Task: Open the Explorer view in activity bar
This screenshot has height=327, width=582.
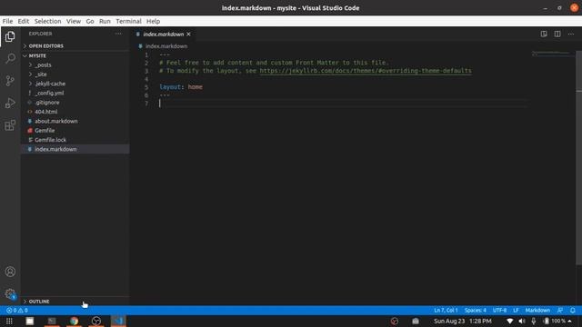Action: point(10,36)
